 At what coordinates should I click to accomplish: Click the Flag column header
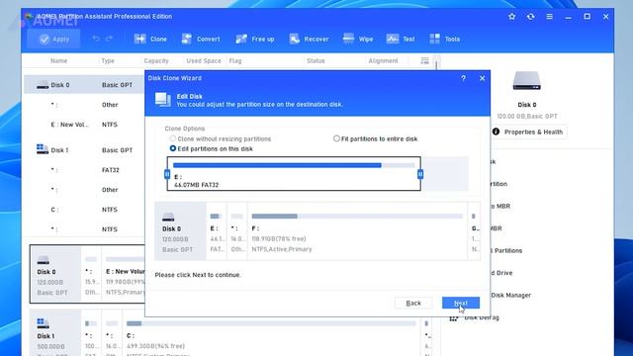pyautogui.click(x=235, y=61)
